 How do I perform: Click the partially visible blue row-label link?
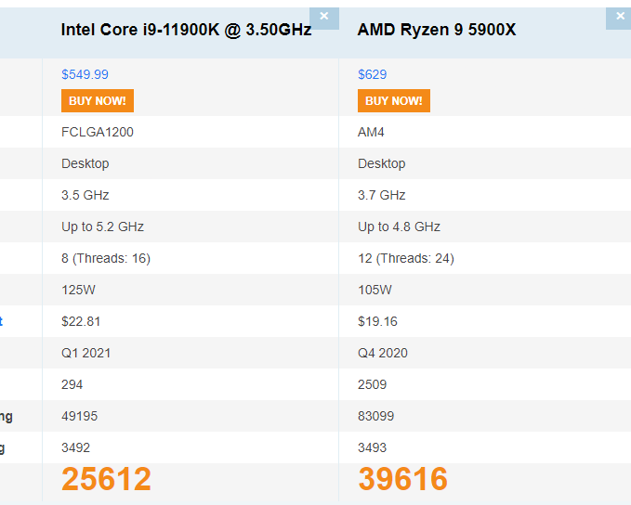pyautogui.click(x=1, y=321)
